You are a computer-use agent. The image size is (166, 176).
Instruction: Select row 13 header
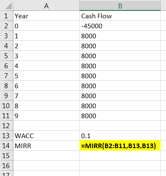tap(6, 136)
